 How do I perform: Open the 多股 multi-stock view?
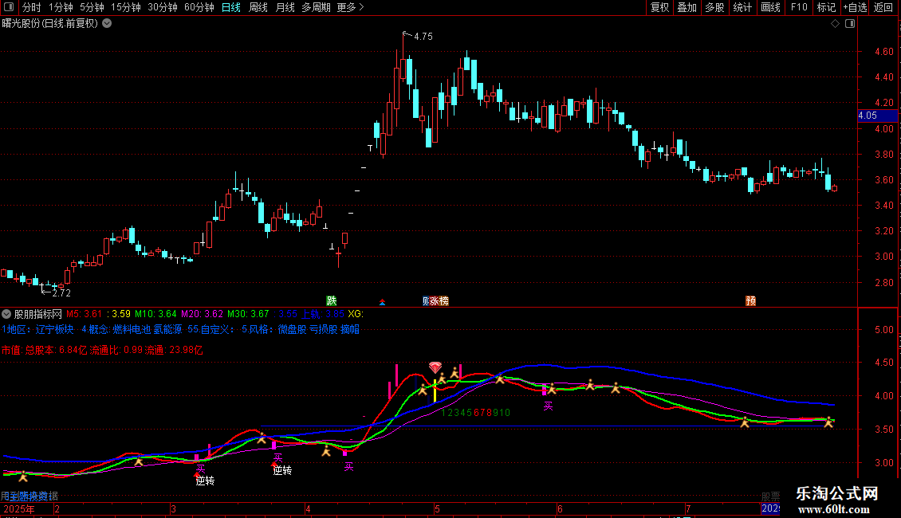pos(714,7)
